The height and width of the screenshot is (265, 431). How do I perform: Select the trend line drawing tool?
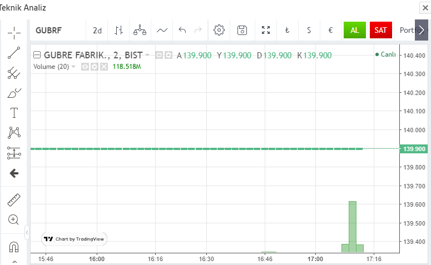pos(14,53)
